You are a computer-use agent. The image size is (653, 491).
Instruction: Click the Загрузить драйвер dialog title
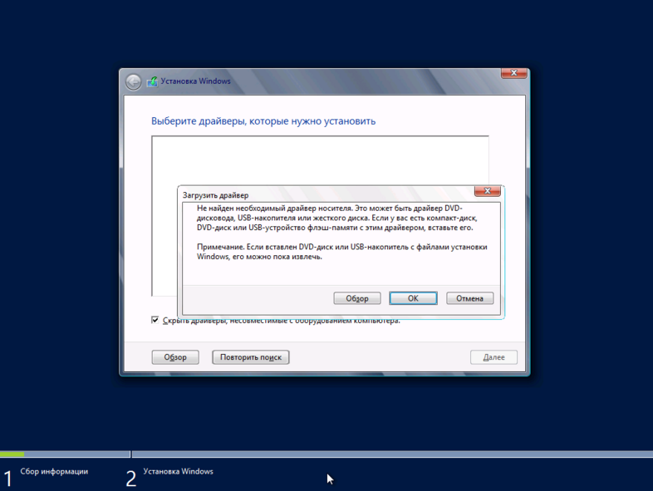coord(215,195)
